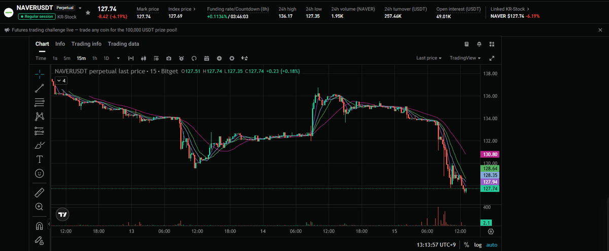Open the layout widgets grid icon
Screen dimensions: 609x251
click(492, 44)
